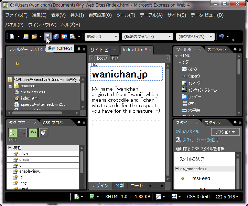Toggle alphabetical sort in Tag Properties
The image size is (248, 206).
pos(22,133)
